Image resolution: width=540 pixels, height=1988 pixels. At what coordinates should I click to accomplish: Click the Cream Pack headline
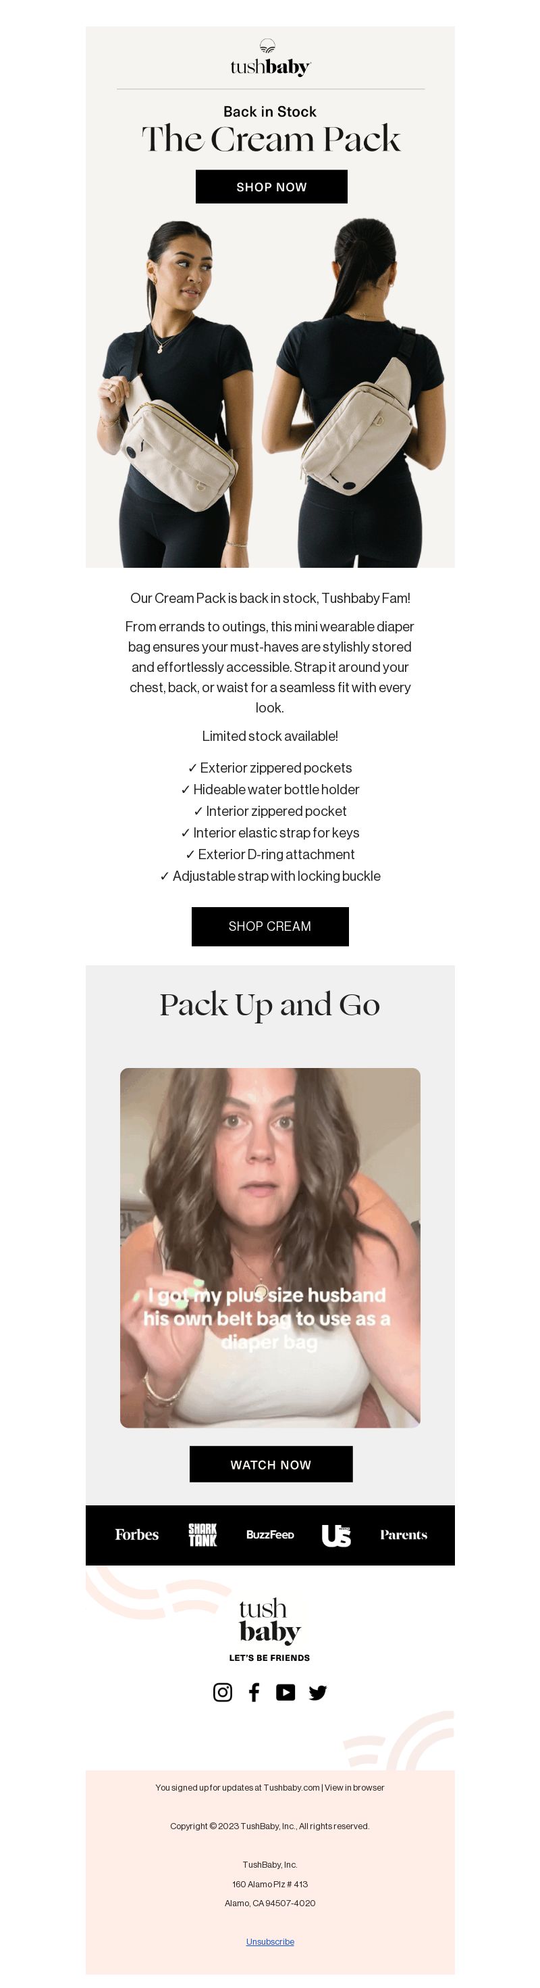271,139
